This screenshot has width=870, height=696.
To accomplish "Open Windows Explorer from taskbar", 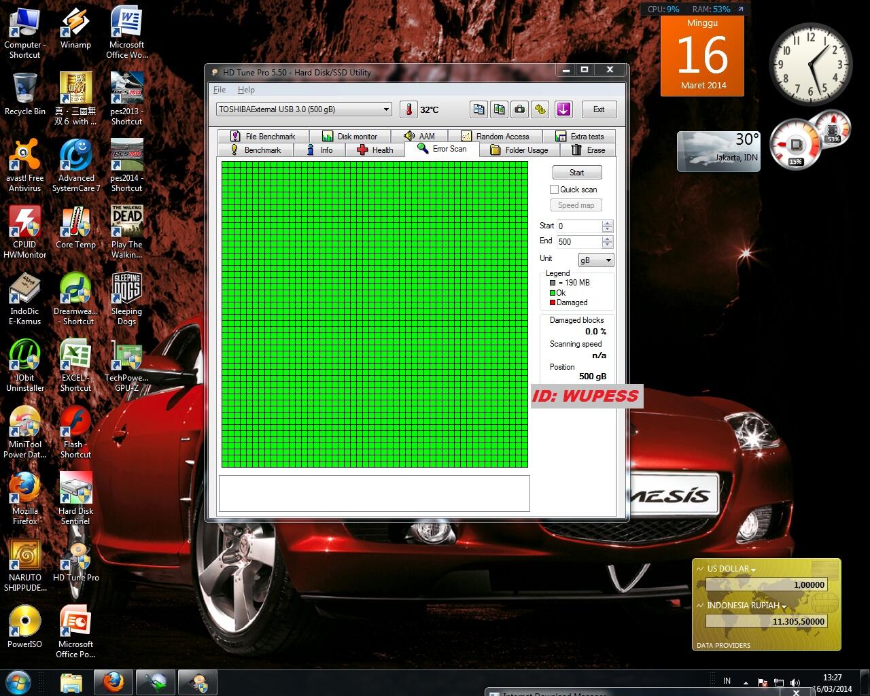I will [x=71, y=682].
